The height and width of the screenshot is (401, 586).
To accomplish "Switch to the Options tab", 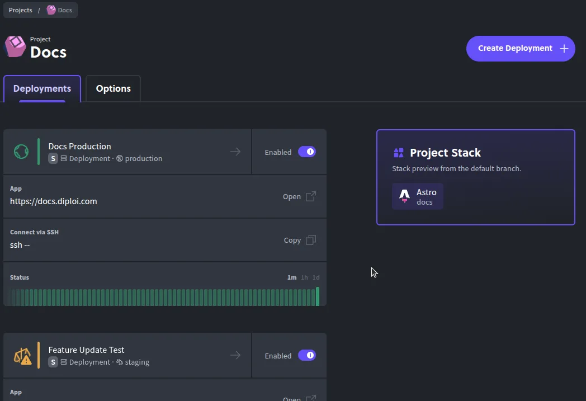I will (113, 88).
